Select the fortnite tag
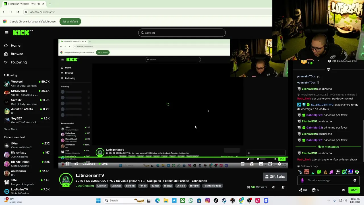This screenshot has height=205, width=364. coord(194,186)
